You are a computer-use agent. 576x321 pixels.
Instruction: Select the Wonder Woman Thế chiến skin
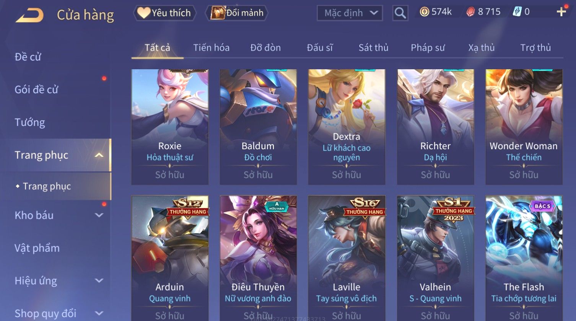tap(524, 127)
